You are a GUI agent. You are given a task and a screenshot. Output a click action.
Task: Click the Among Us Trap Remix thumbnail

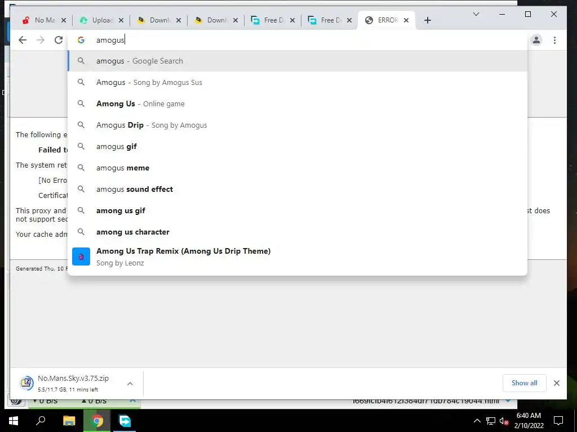coord(81,256)
